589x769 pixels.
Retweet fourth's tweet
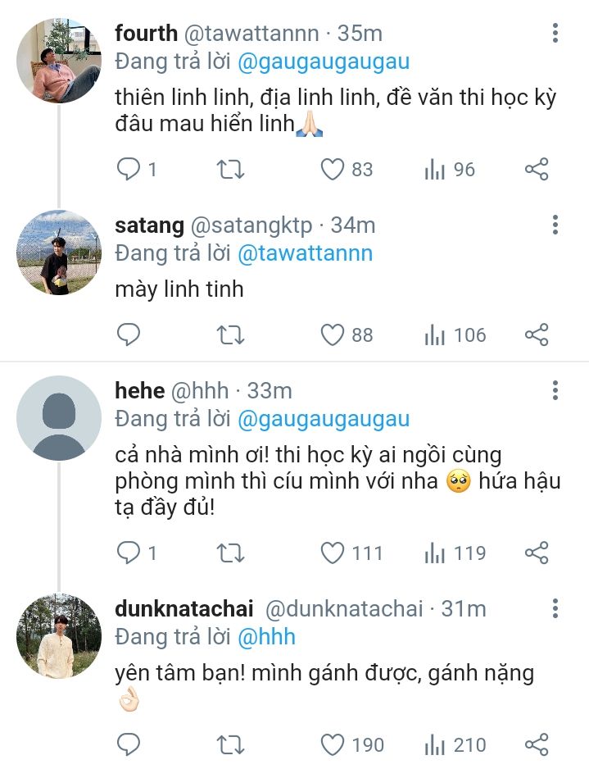click(x=231, y=170)
